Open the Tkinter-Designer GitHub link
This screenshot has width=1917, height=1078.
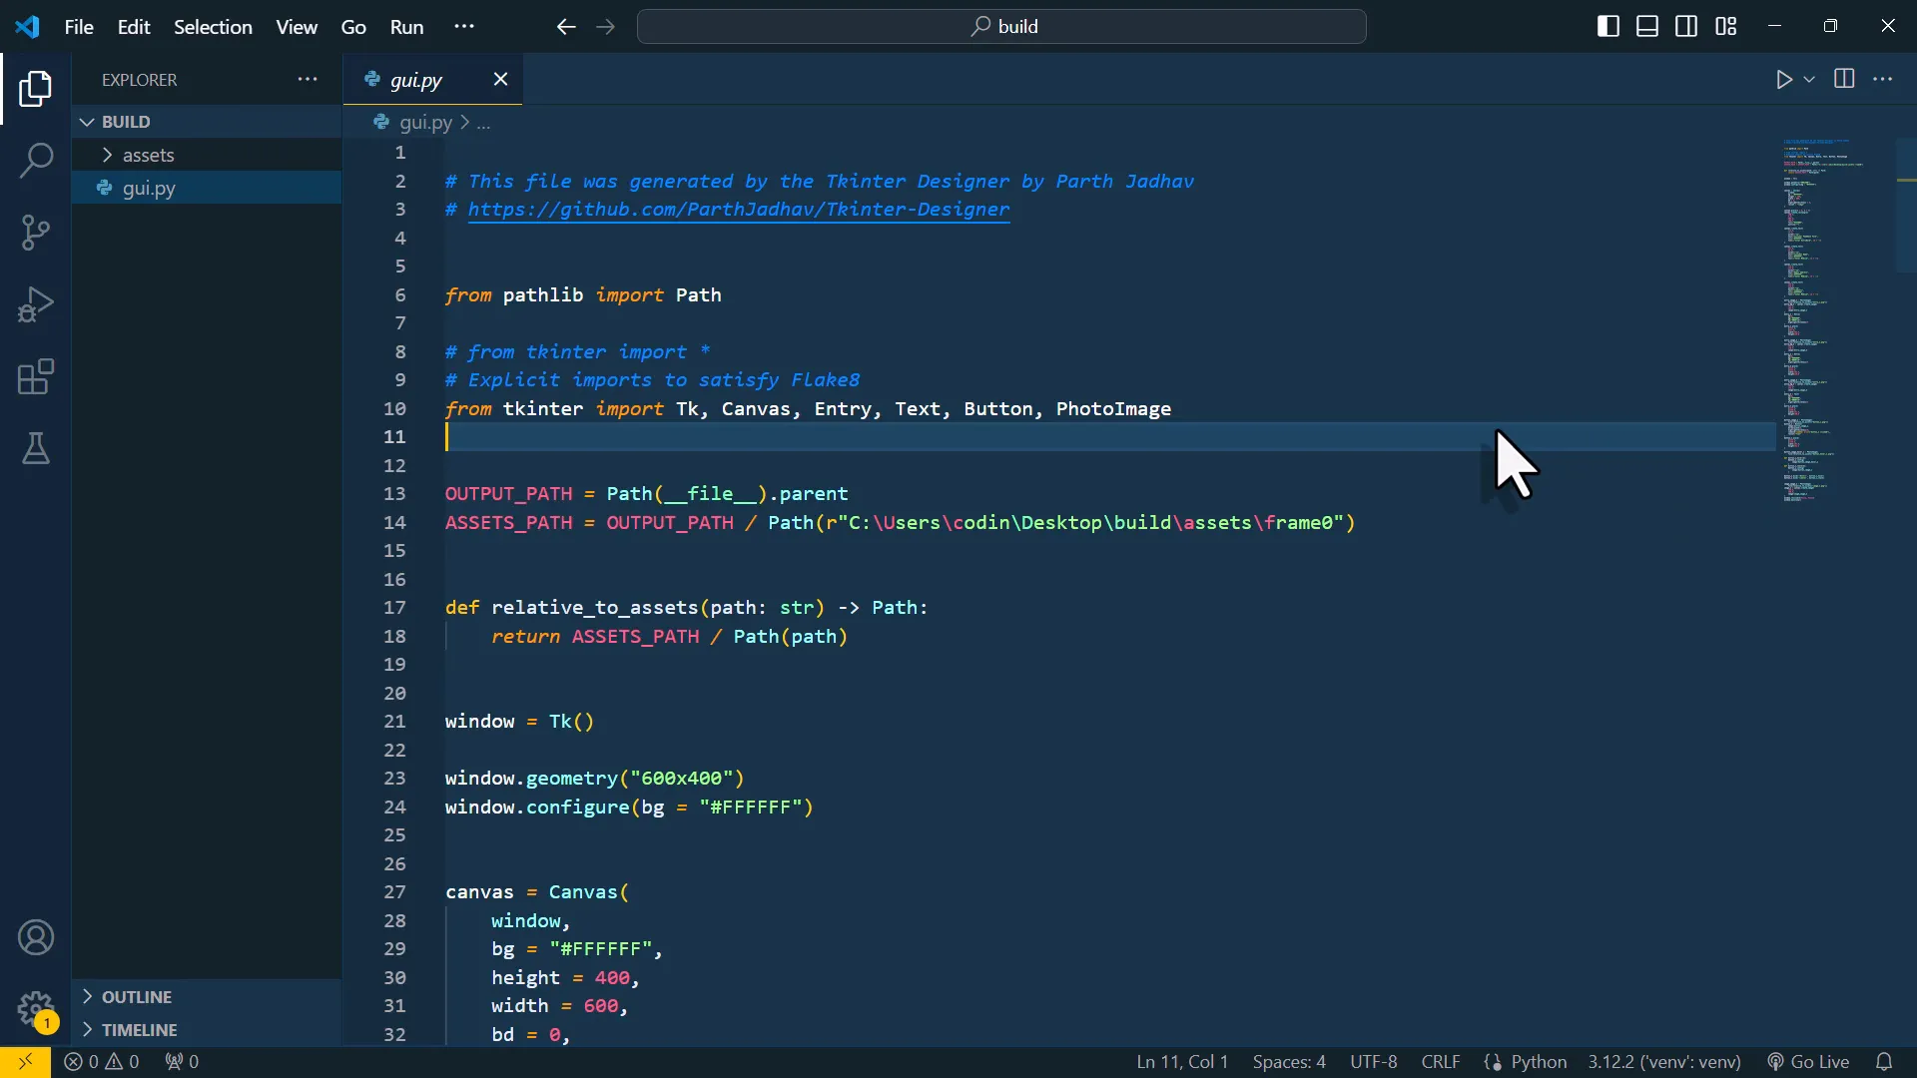[x=739, y=210]
